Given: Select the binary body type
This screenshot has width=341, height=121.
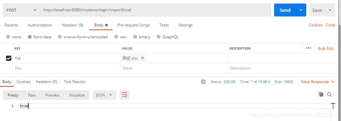Looking at the screenshot, I should point(135,37).
